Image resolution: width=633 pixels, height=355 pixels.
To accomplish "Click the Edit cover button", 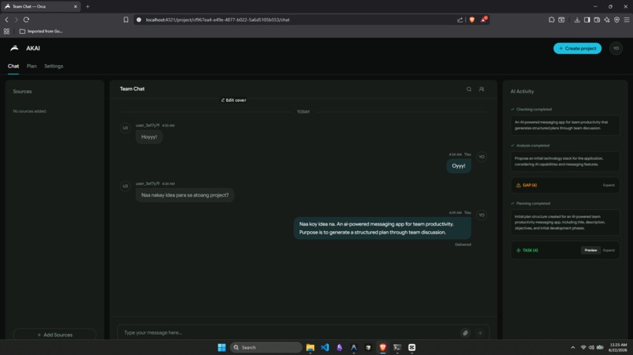I will pyautogui.click(x=234, y=100).
